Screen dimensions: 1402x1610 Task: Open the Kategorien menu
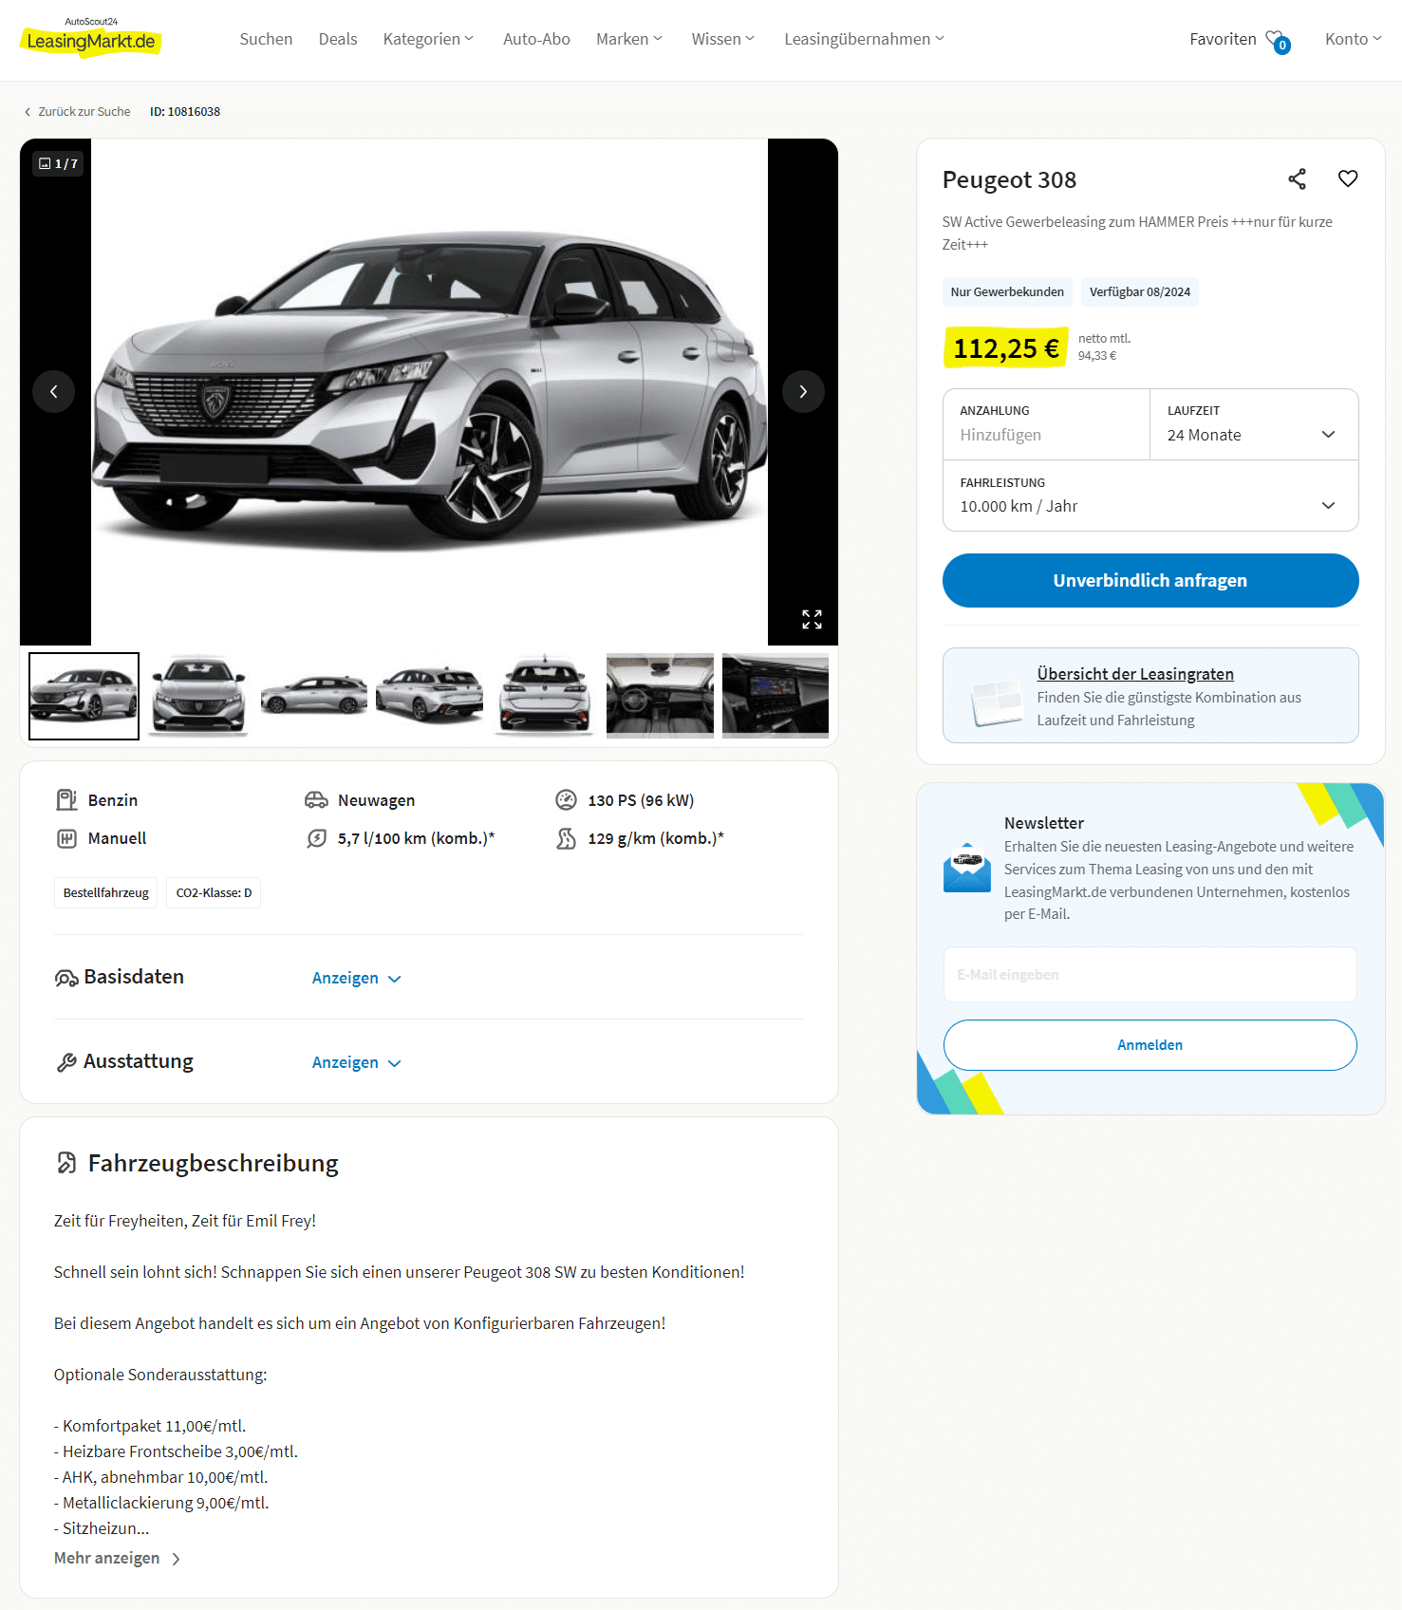pos(428,39)
